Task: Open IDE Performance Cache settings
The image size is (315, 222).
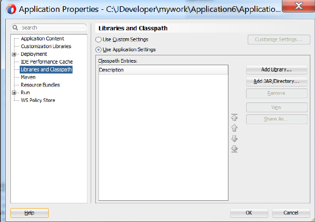Action: (x=47, y=62)
